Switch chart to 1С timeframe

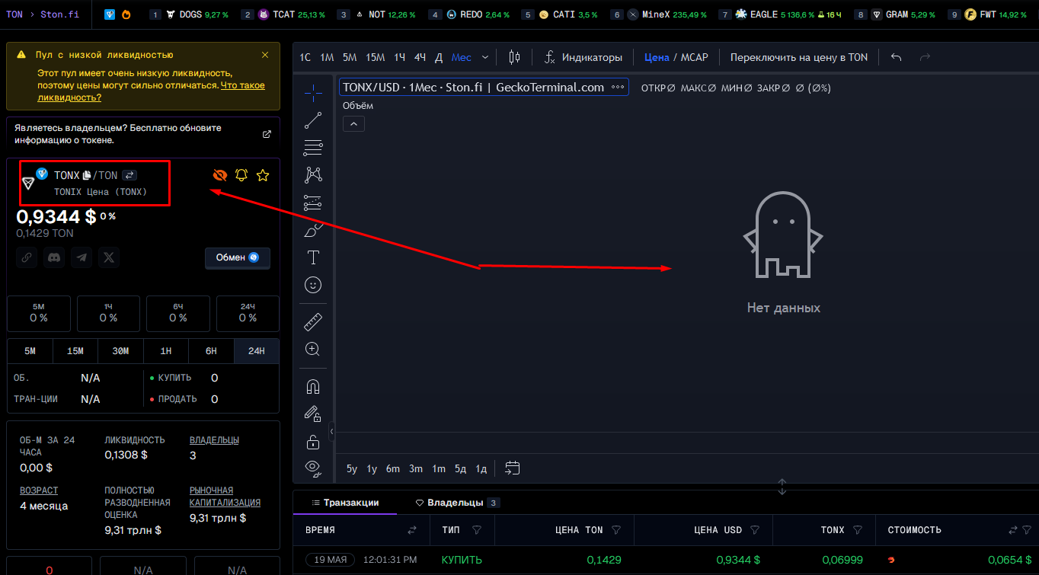305,57
